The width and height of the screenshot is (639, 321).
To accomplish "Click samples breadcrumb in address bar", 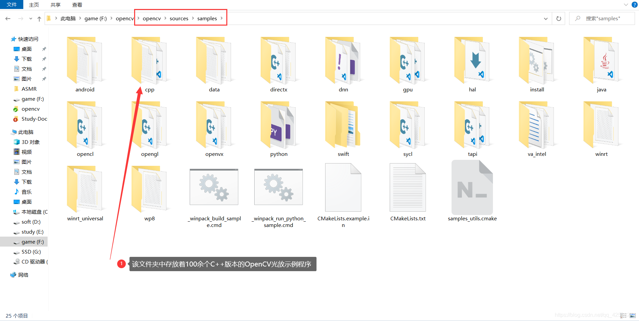I will point(207,19).
